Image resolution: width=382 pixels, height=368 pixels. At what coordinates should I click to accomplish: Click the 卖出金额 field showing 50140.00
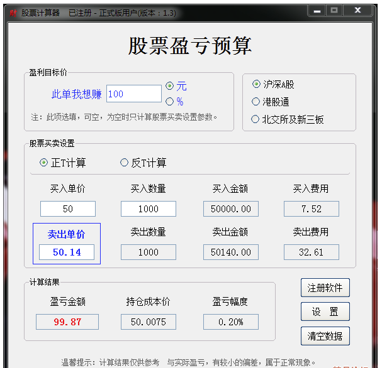pyautogui.click(x=231, y=252)
